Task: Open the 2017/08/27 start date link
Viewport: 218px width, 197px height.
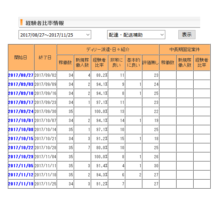Action: pyautogui.click(x=21, y=75)
